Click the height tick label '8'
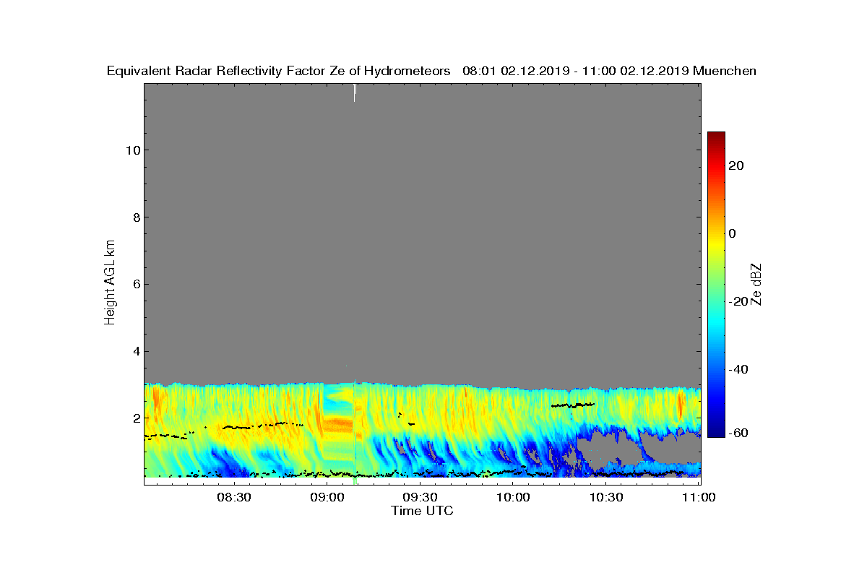Screen dimensions: 867x578 click(x=135, y=217)
